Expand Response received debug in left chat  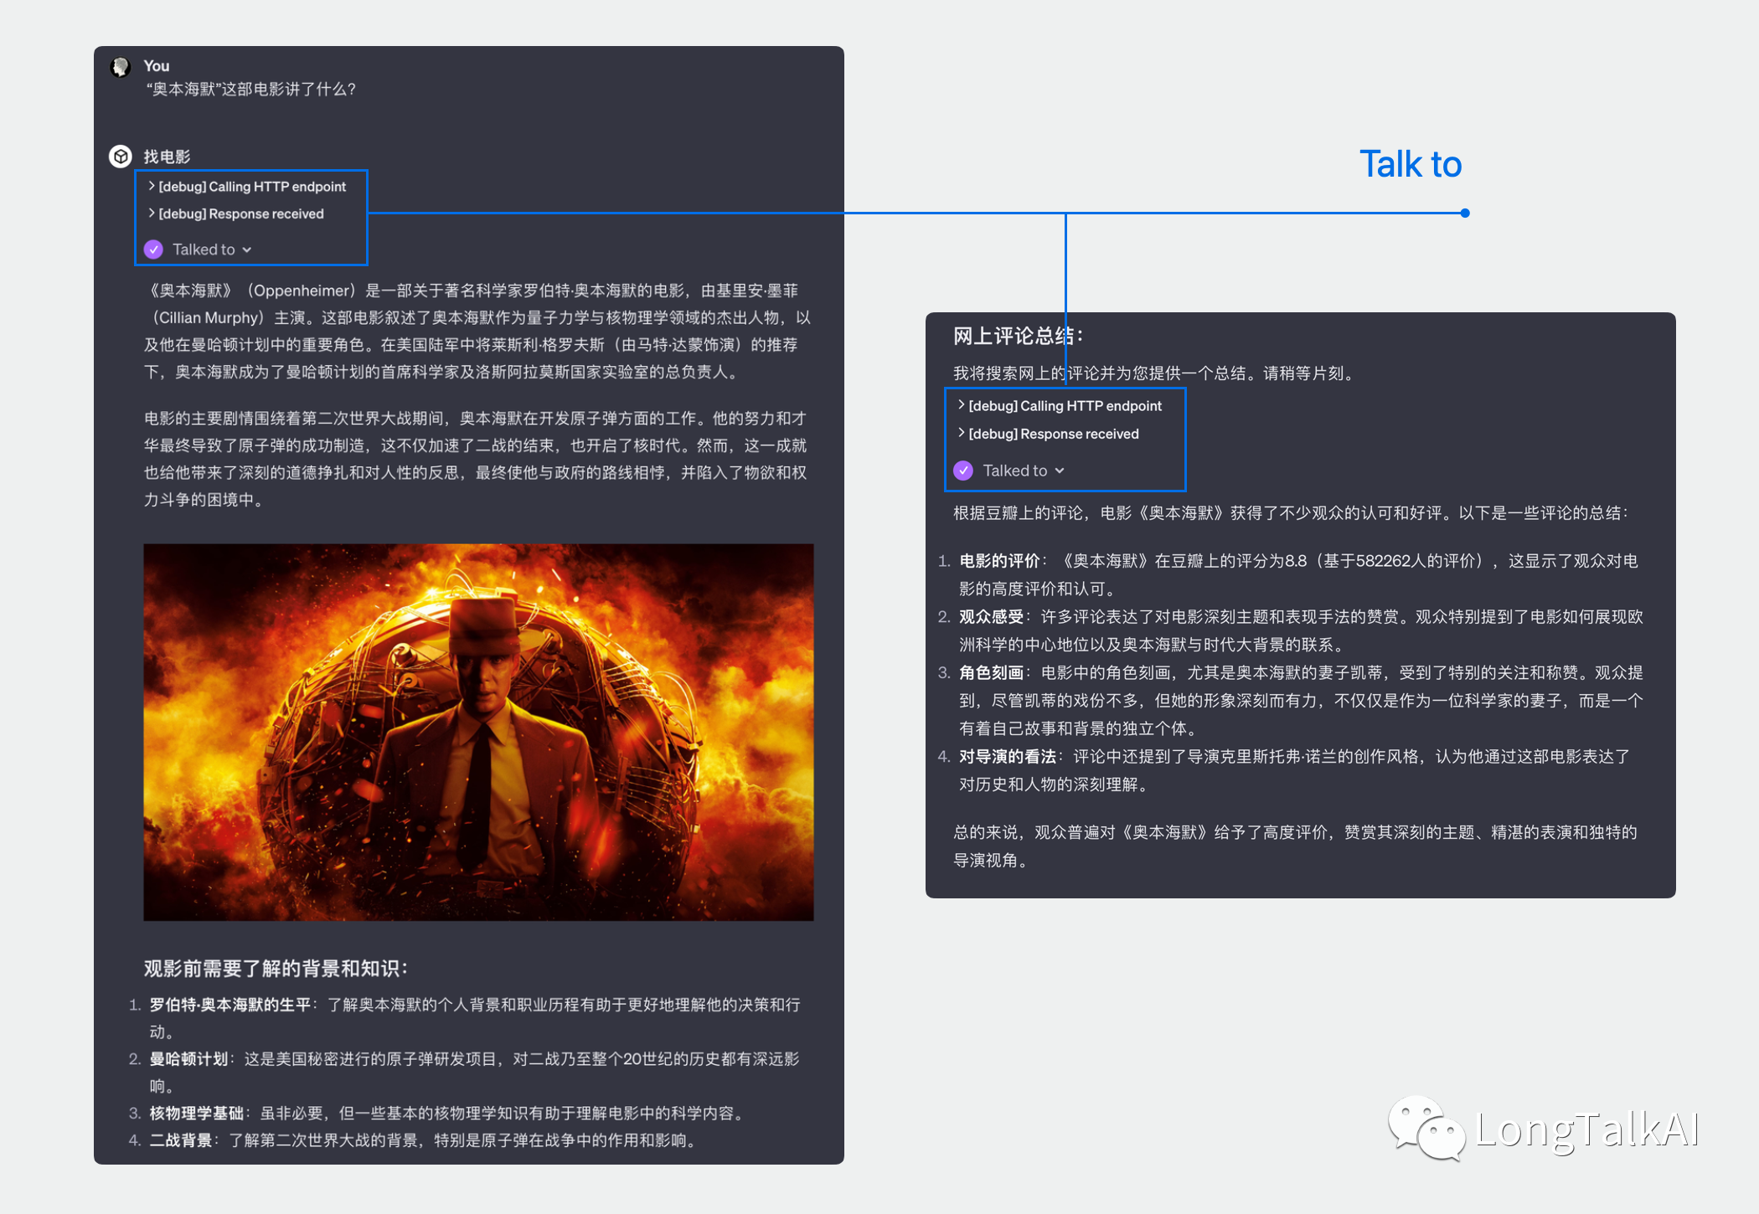tap(236, 213)
